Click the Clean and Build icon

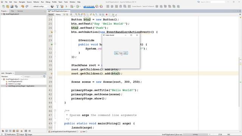62,6
